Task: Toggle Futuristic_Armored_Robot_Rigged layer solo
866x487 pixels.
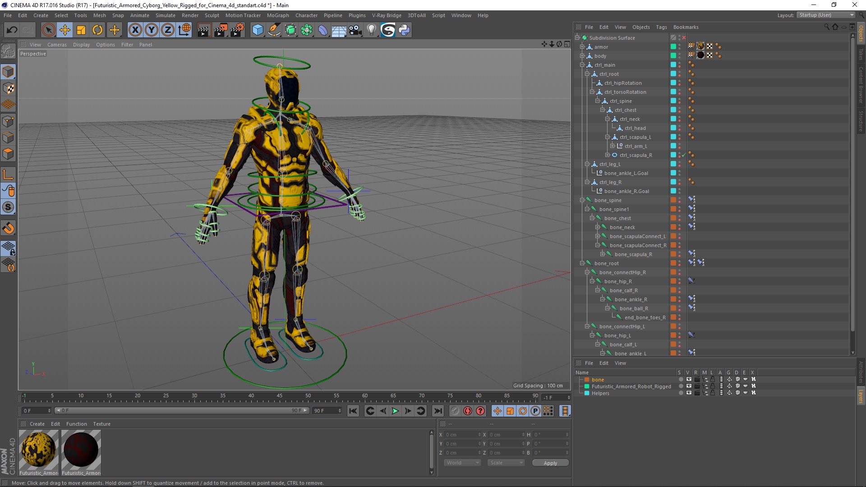Action: click(681, 386)
